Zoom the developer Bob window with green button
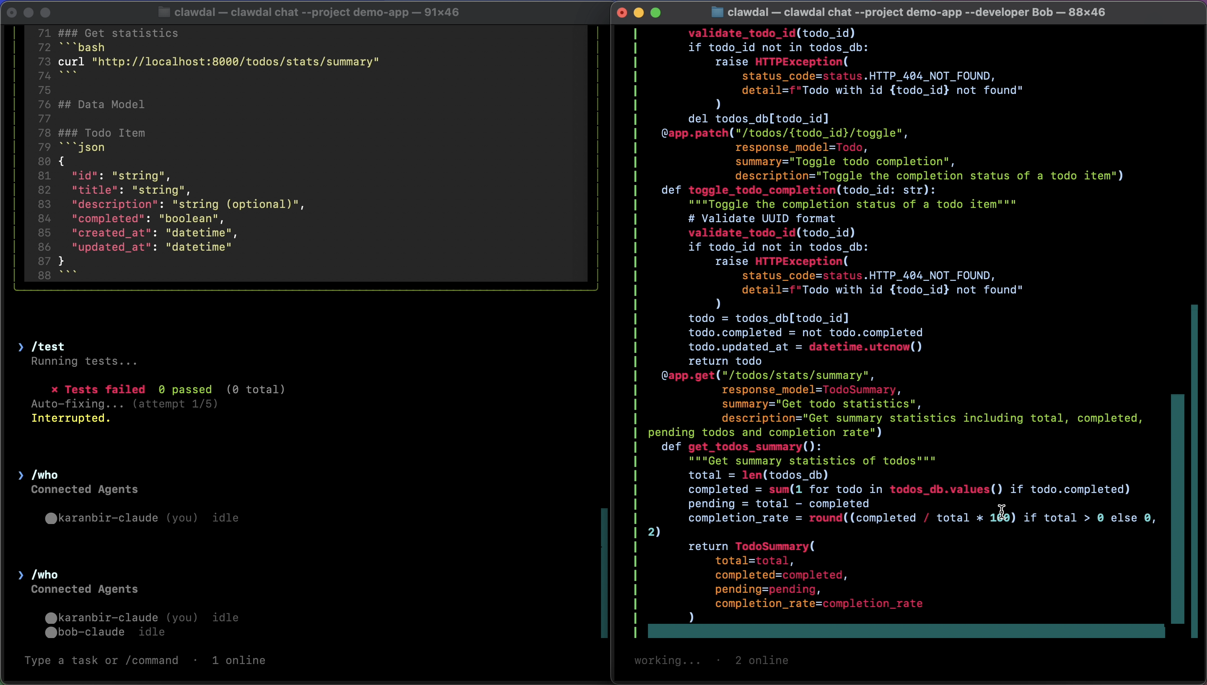Screen dimensions: 1207x685 pos(655,13)
